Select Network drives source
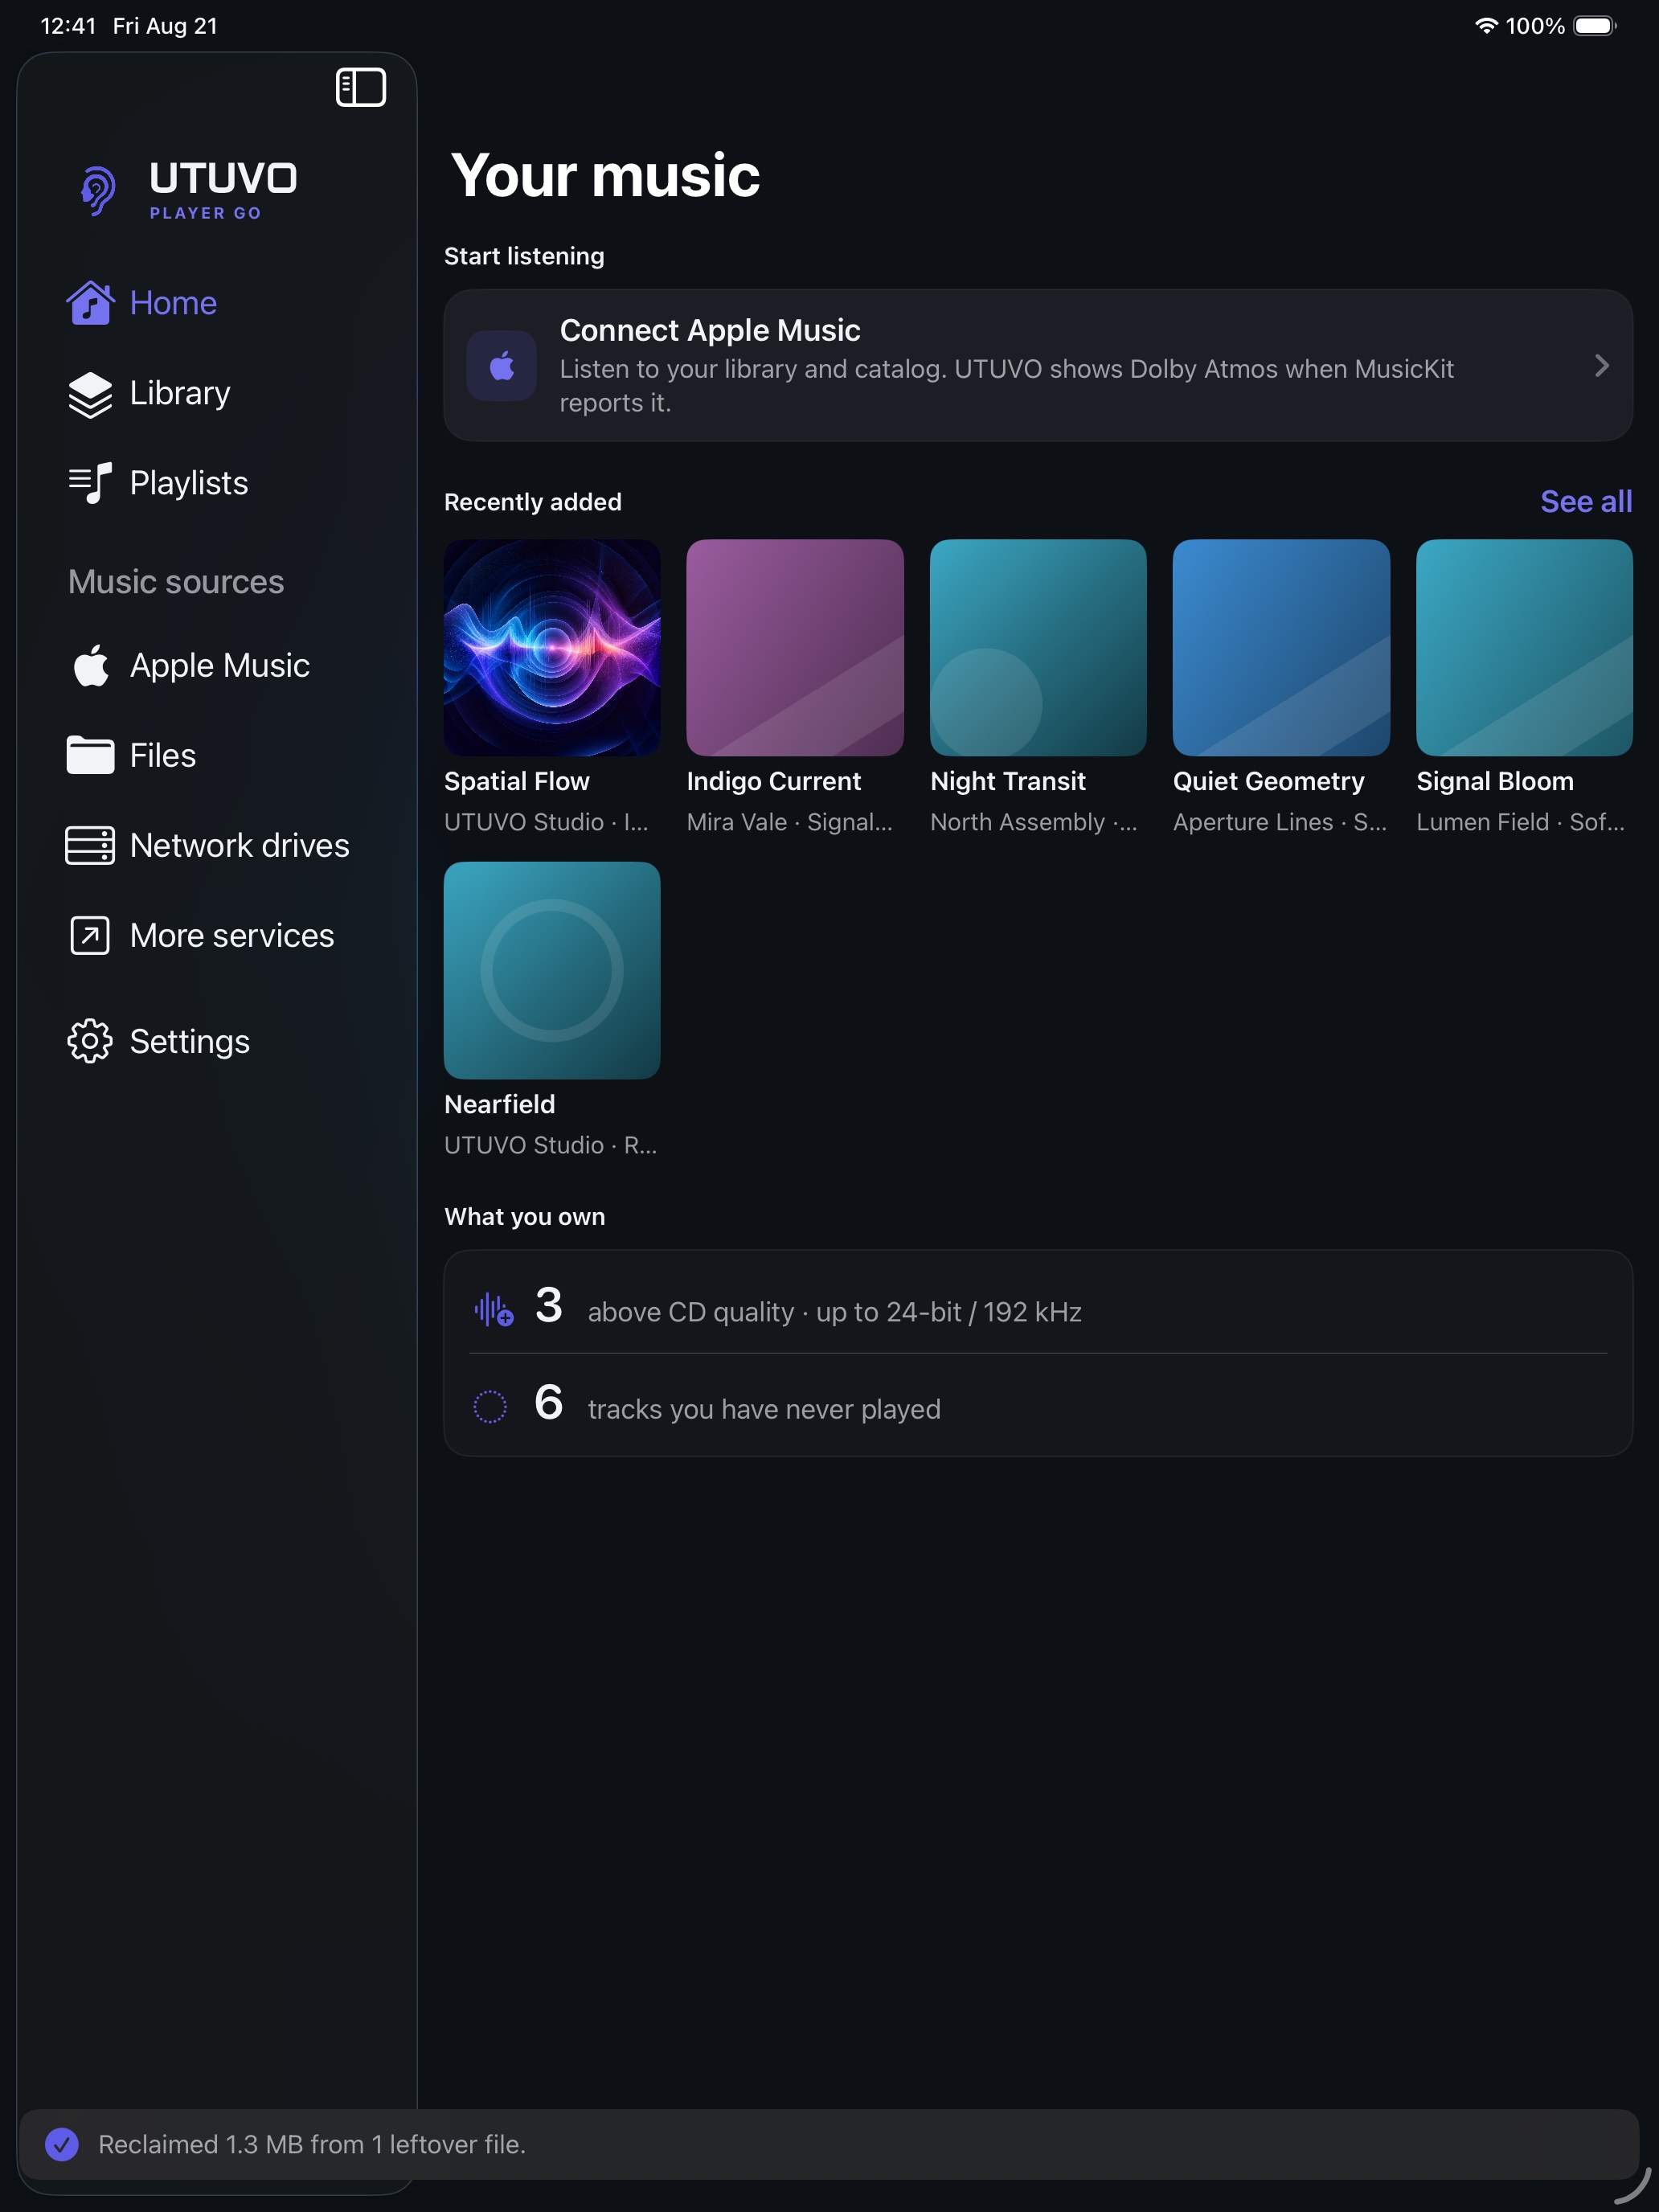This screenshot has width=1659, height=2212. [240, 845]
